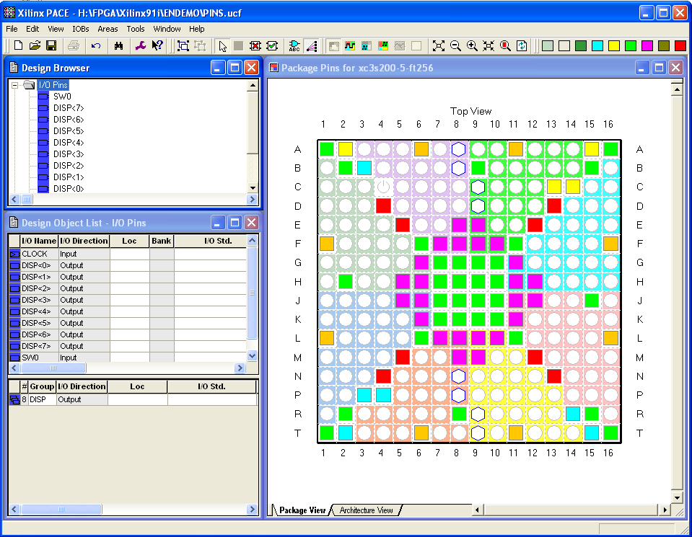The image size is (692, 537).
Task: Pick the red toolbar color swatch
Action: [680, 45]
